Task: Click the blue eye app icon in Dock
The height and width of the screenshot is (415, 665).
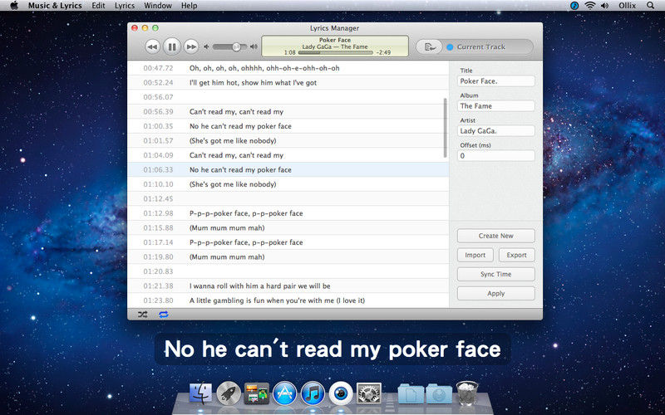Action: click(341, 393)
